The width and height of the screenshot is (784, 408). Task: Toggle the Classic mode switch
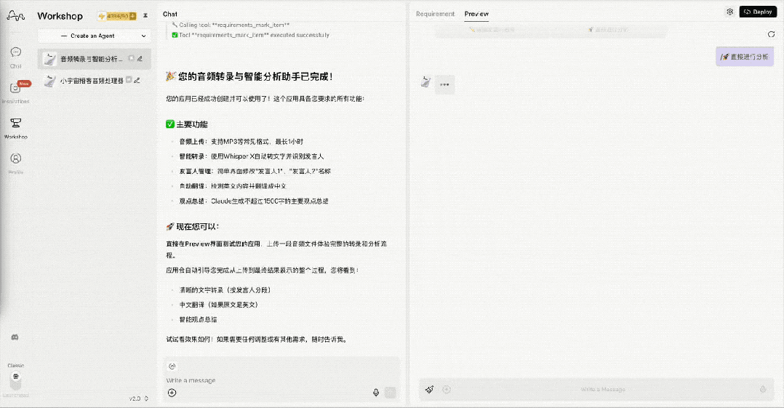click(16, 380)
